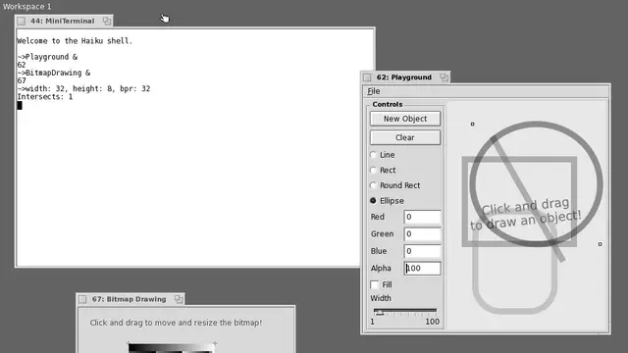Image resolution: width=628 pixels, height=353 pixels.
Task: Click the lower-right ellipse handle in the canvas
Action: 600,244
